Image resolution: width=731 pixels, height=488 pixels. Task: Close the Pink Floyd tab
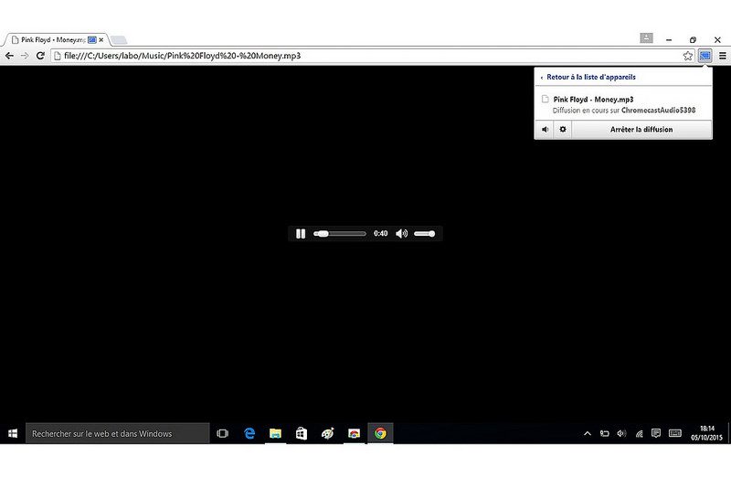(x=101, y=40)
